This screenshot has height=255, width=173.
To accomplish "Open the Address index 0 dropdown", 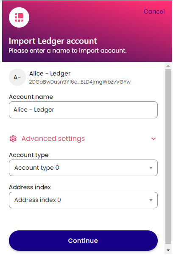I will pyautogui.click(x=83, y=200).
